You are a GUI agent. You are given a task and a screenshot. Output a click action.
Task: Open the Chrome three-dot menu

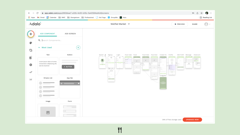(x=211, y=13)
